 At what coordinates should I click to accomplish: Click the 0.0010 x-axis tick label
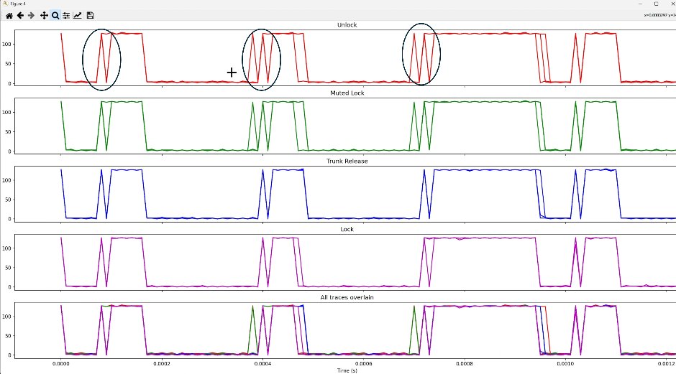[565, 364]
